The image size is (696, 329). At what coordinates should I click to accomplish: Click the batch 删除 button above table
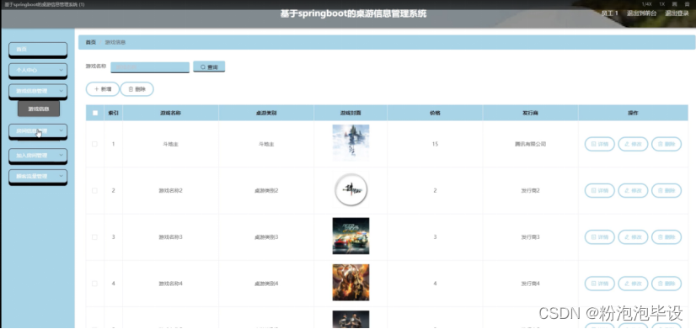tap(137, 89)
